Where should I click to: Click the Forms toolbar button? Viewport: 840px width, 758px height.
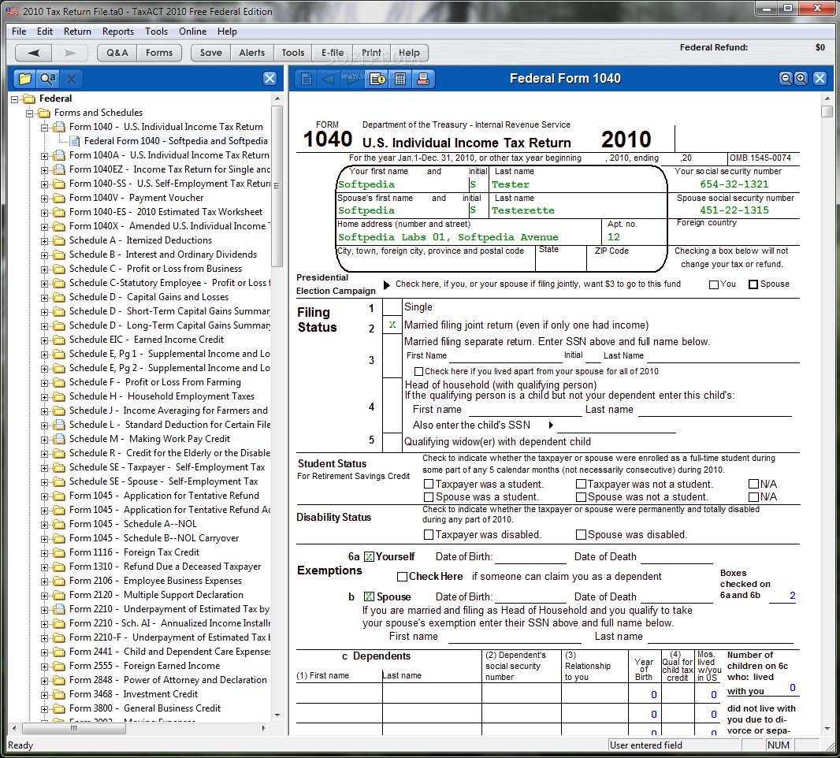click(159, 53)
